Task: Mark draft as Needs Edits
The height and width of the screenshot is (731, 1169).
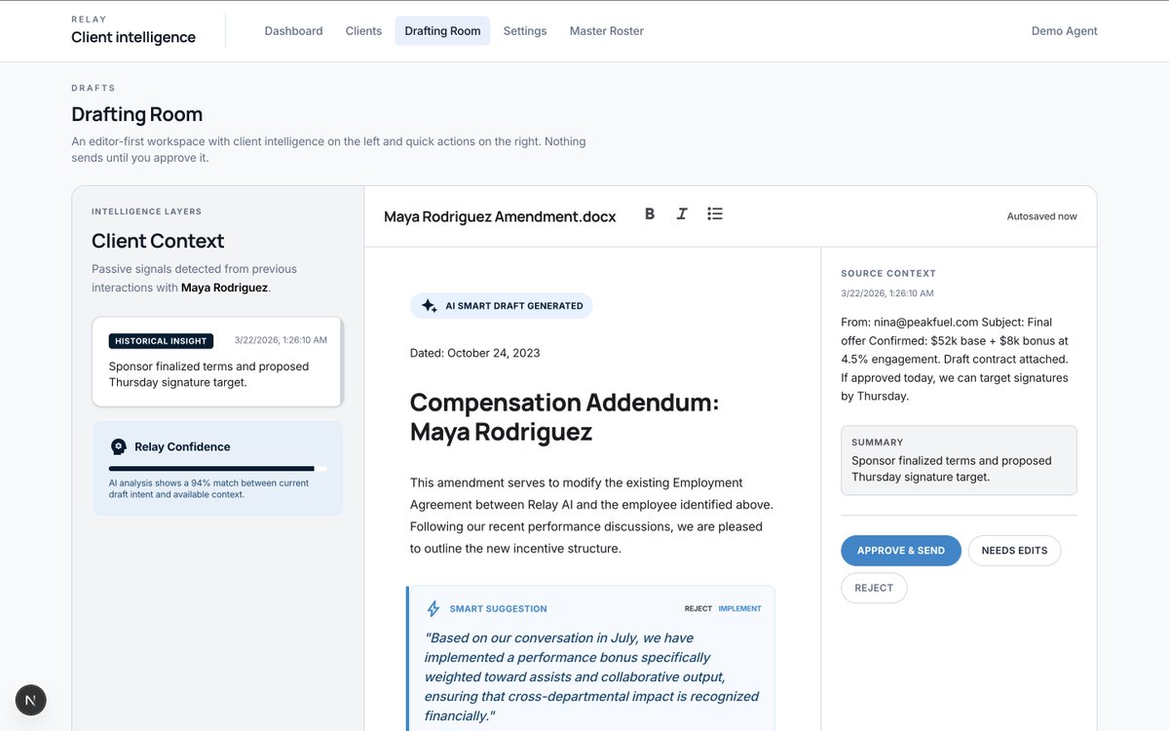Action: point(1014,551)
